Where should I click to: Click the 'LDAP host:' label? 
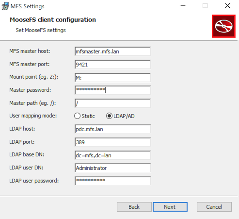[22, 129]
